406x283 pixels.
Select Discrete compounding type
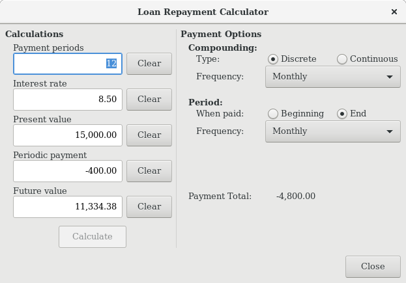point(274,59)
